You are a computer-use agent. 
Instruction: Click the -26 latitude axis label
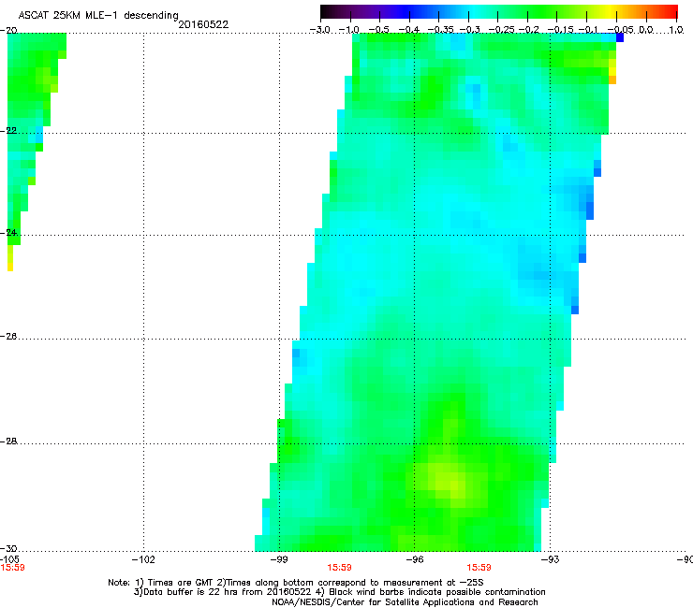(x=8, y=337)
